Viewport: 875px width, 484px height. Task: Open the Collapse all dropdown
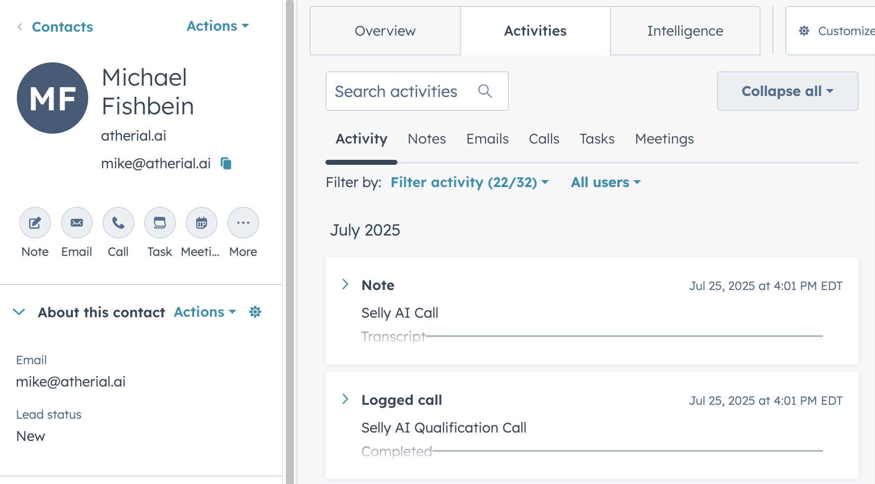point(787,91)
